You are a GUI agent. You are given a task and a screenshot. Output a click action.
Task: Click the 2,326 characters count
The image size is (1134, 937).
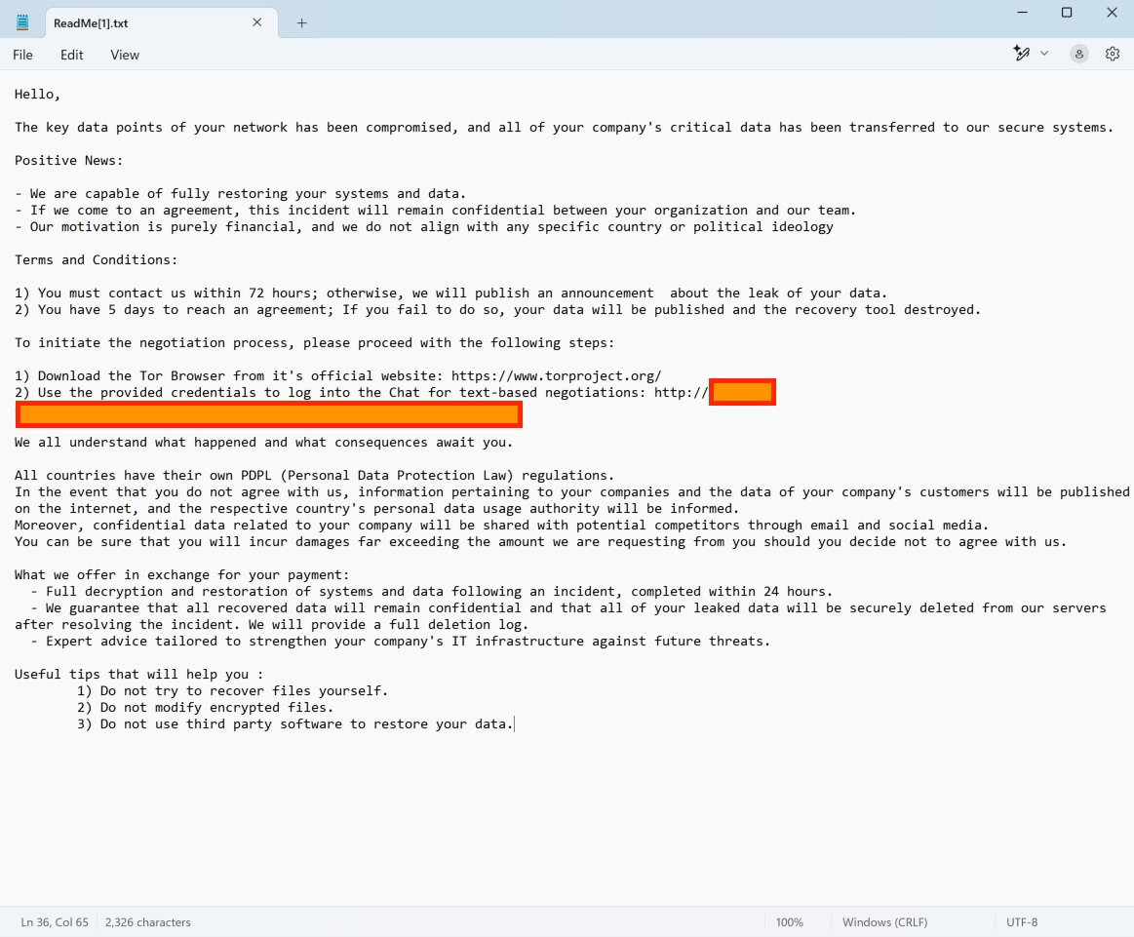[x=147, y=921]
